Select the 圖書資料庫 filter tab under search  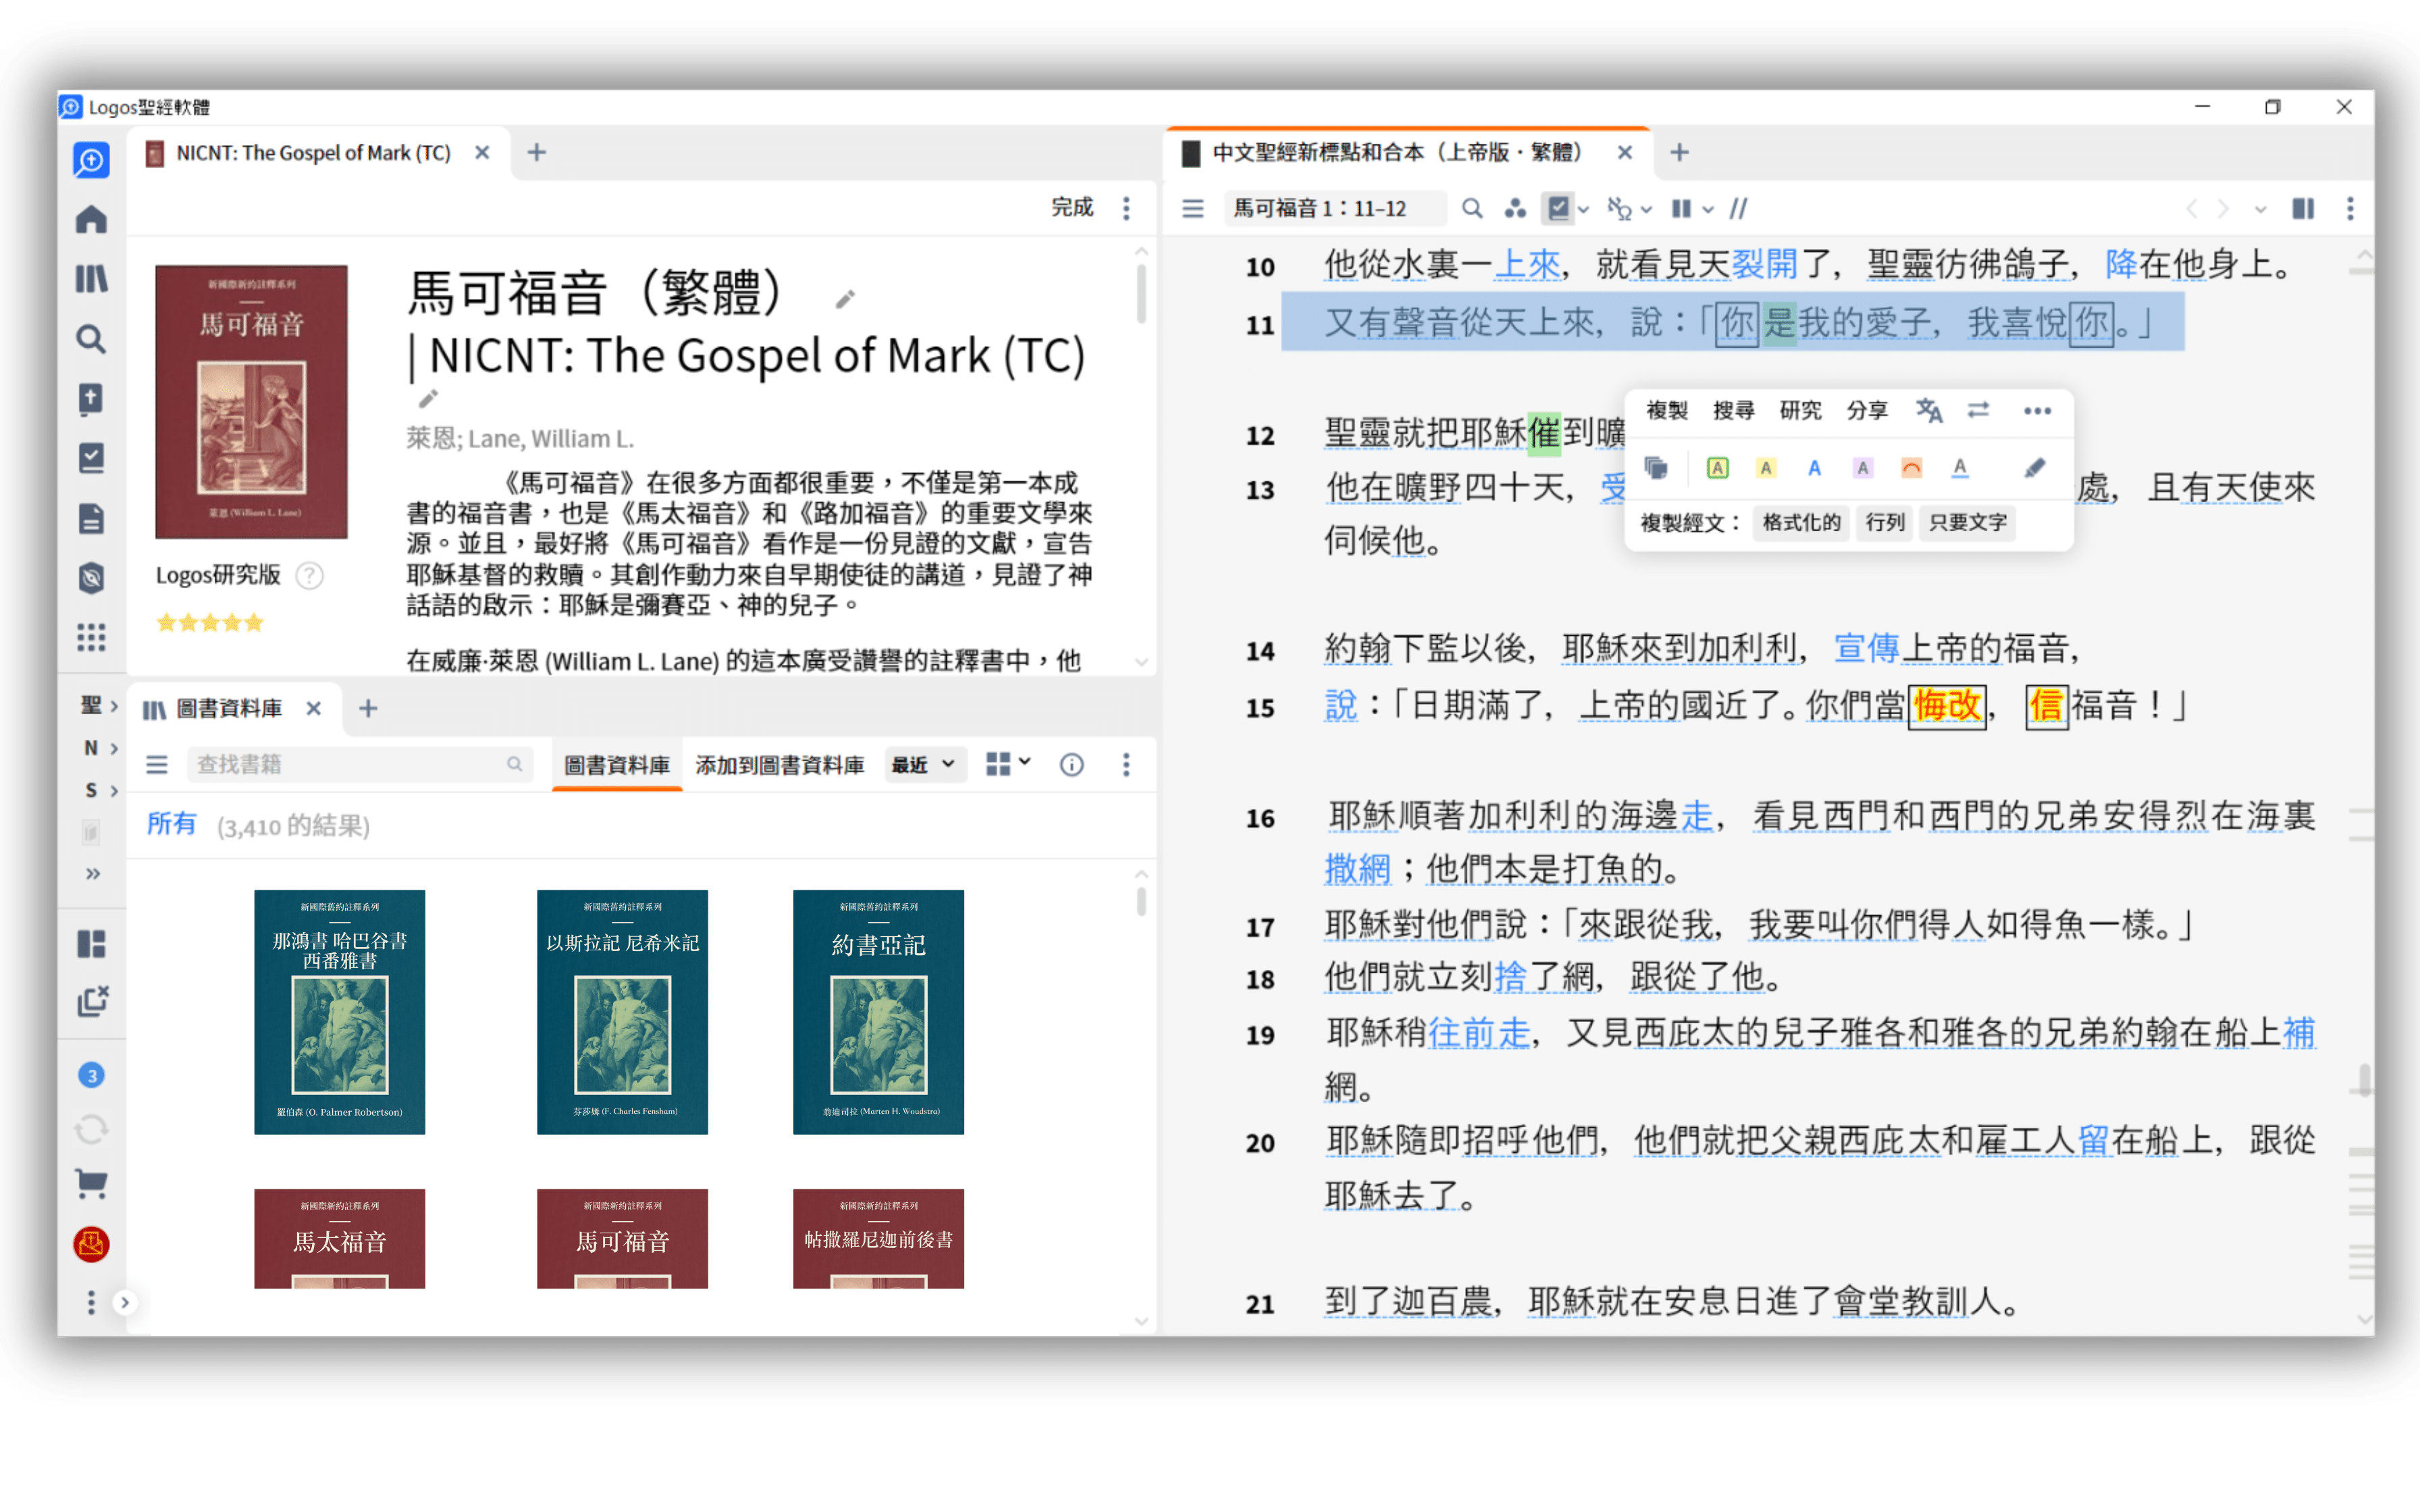(x=616, y=765)
